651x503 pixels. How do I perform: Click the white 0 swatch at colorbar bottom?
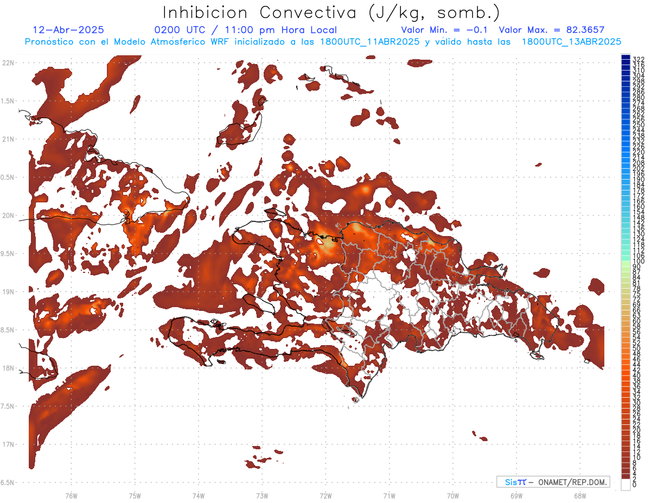(x=626, y=485)
